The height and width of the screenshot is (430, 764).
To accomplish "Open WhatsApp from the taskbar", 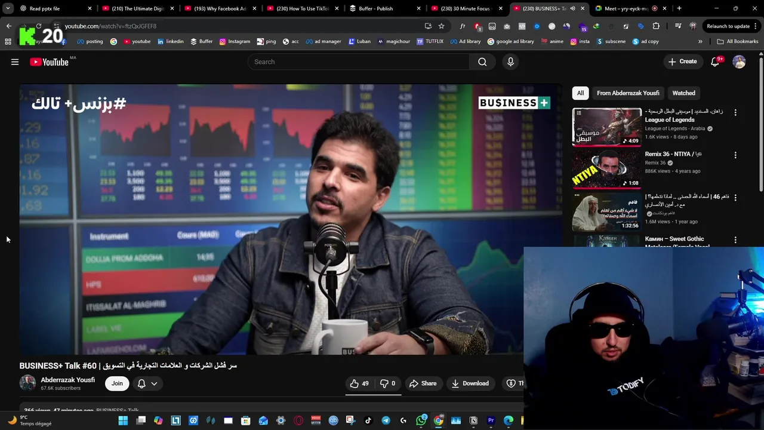I will pyautogui.click(x=421, y=420).
